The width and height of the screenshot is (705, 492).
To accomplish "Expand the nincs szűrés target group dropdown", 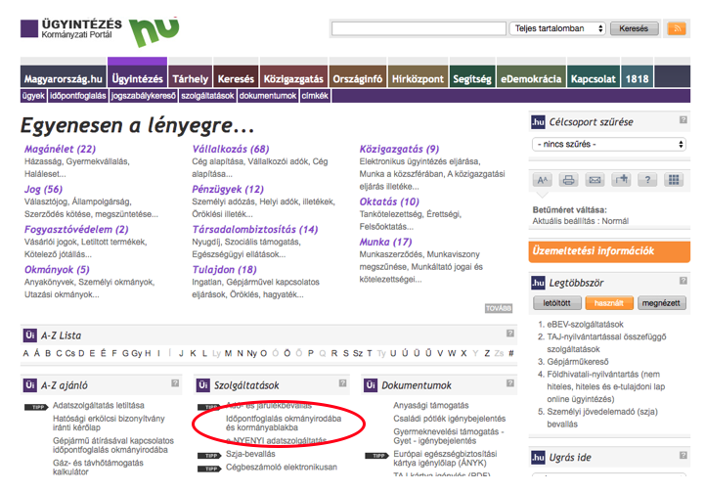I will (608, 144).
